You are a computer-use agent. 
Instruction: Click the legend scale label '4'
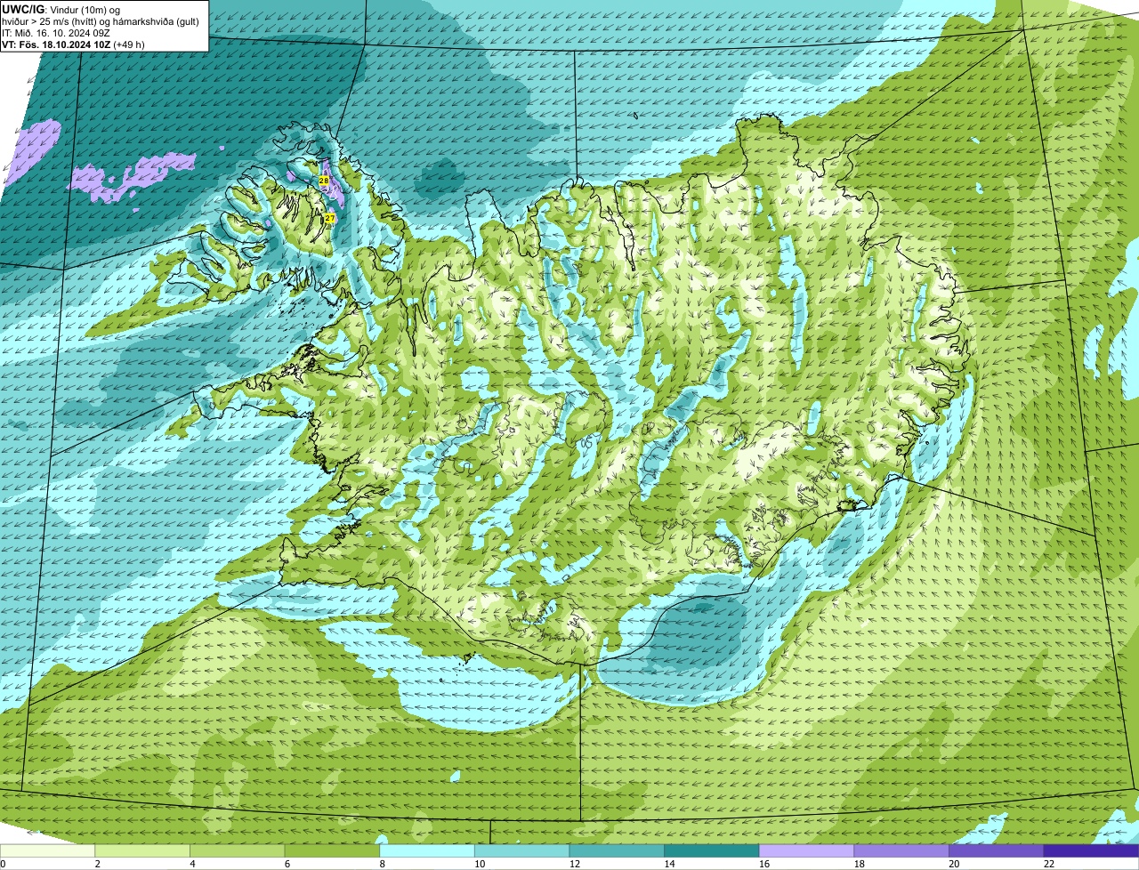click(x=192, y=864)
